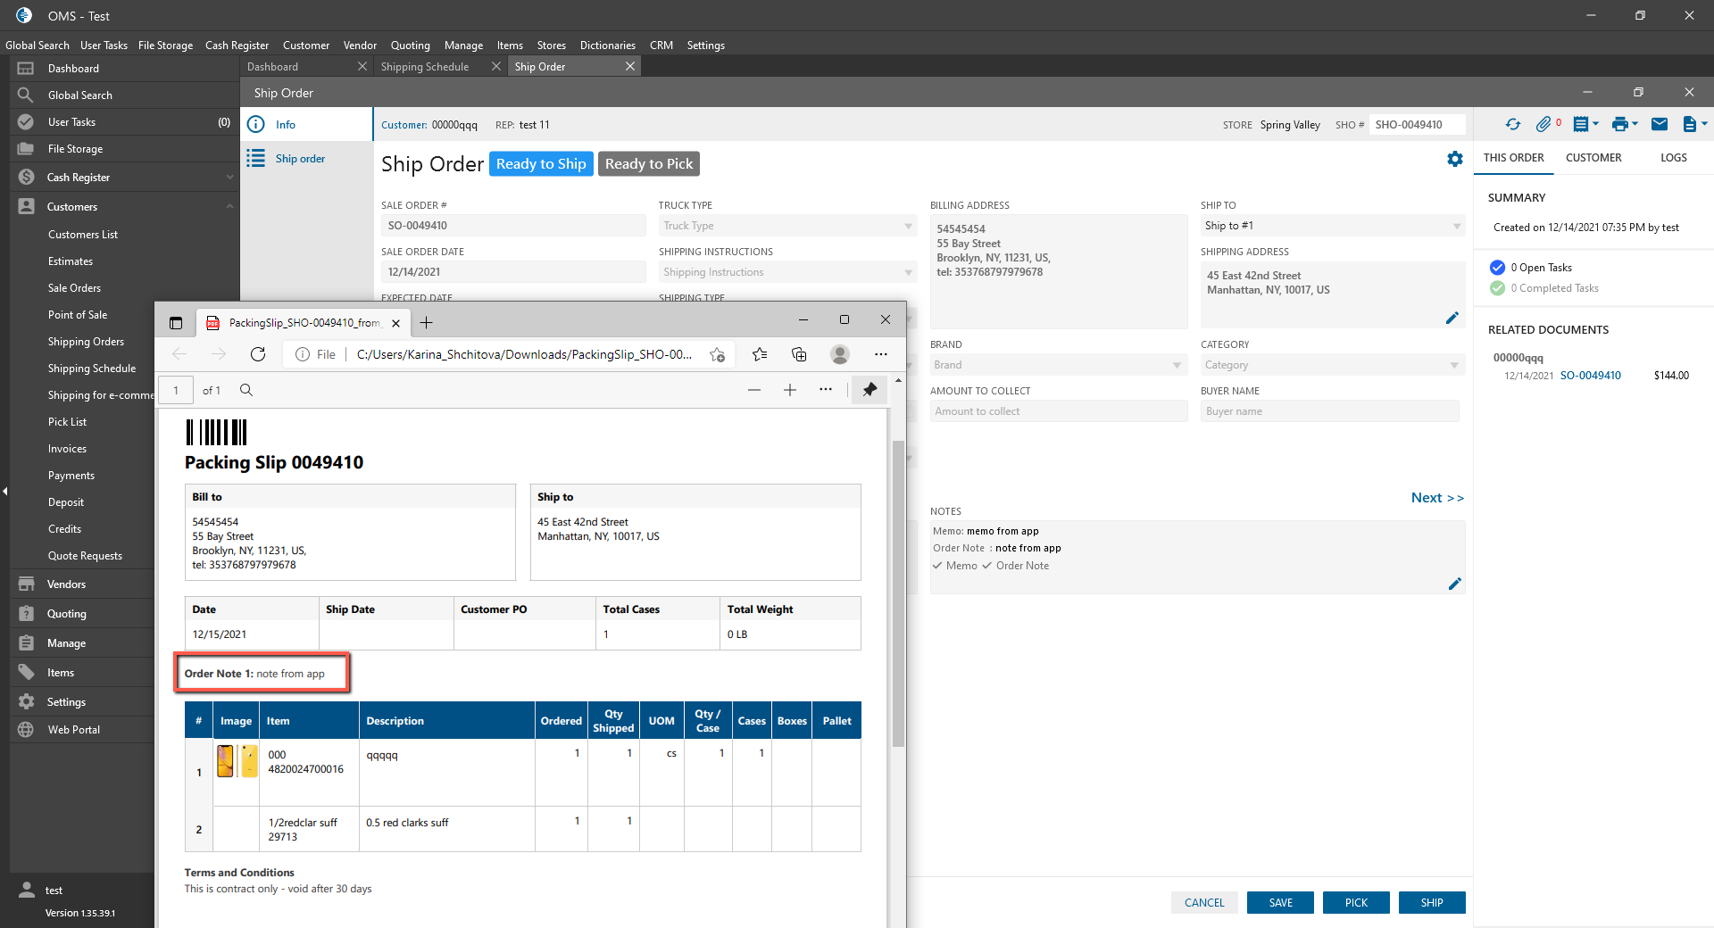
Task: Switch to the Shipping Schedule tab
Action: (x=425, y=67)
